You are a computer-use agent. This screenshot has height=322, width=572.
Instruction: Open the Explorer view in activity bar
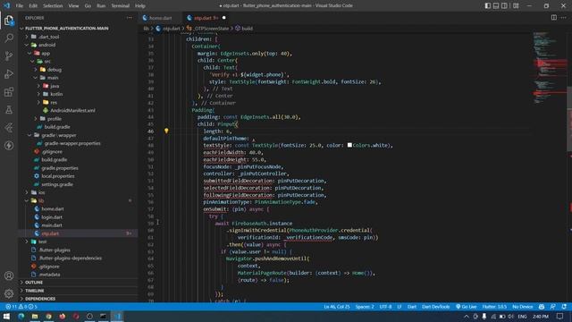point(9,21)
